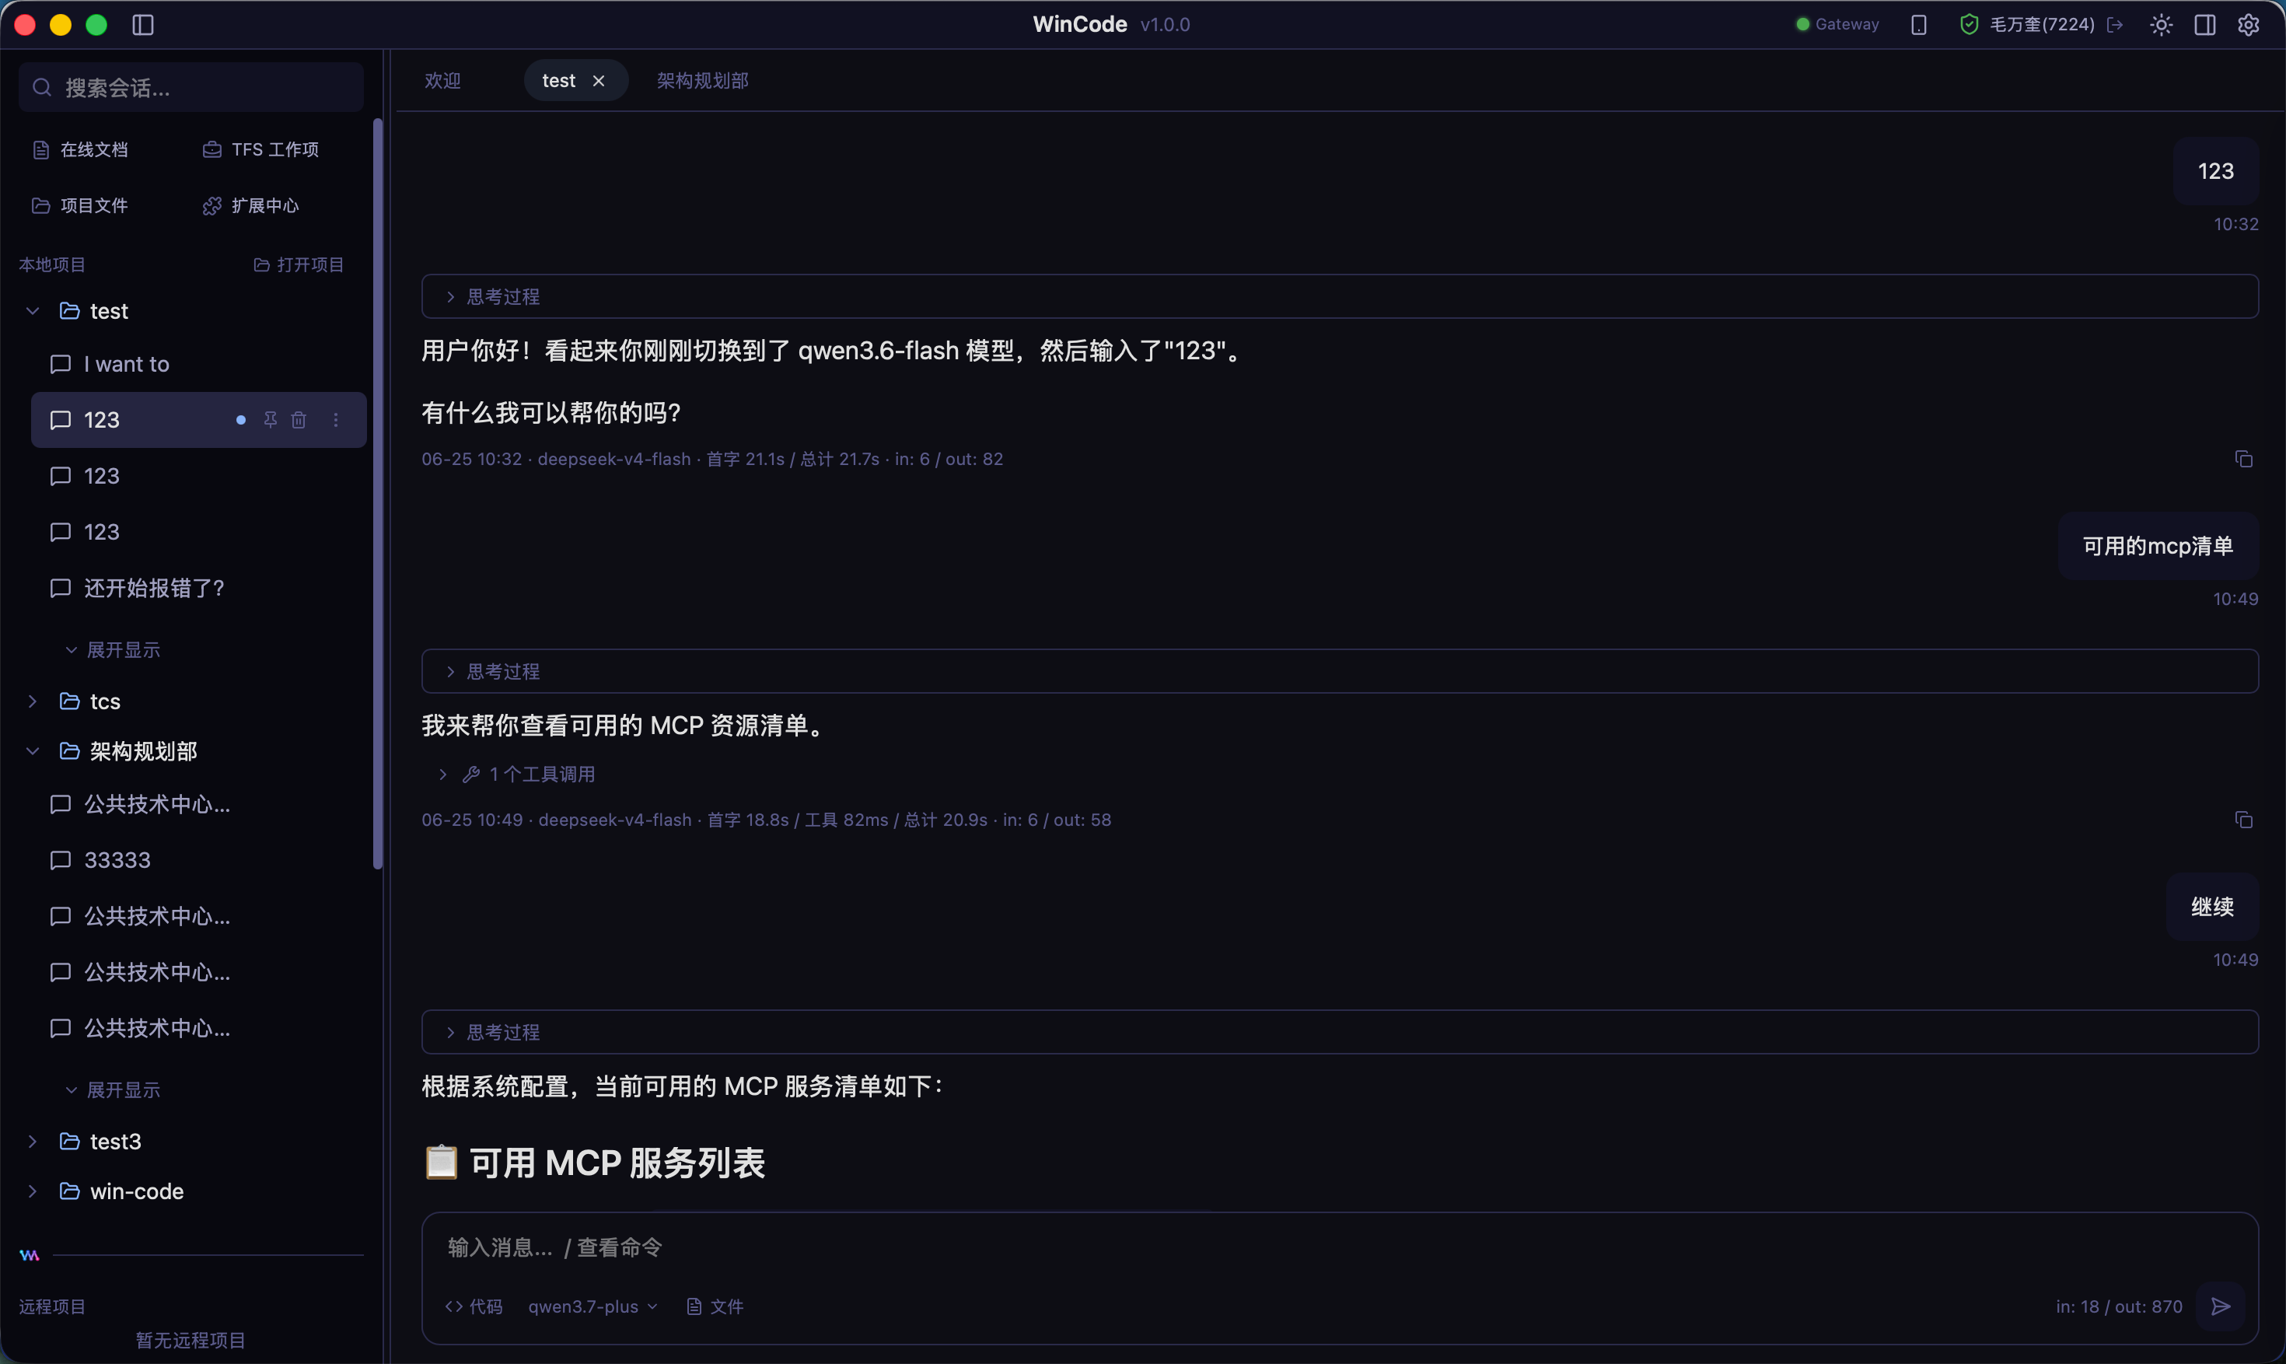Screen dimensions: 2286x1364
Task: Click the green shield verification icon
Action: point(1969,25)
